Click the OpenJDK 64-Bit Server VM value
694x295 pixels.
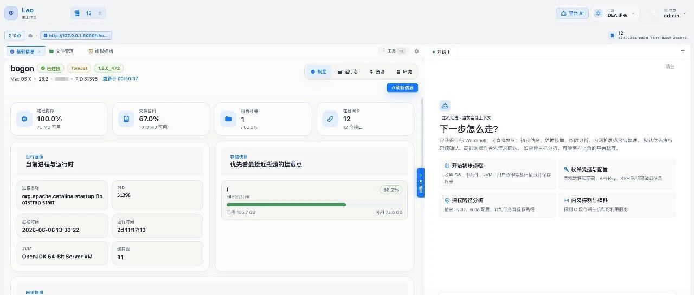click(57, 257)
